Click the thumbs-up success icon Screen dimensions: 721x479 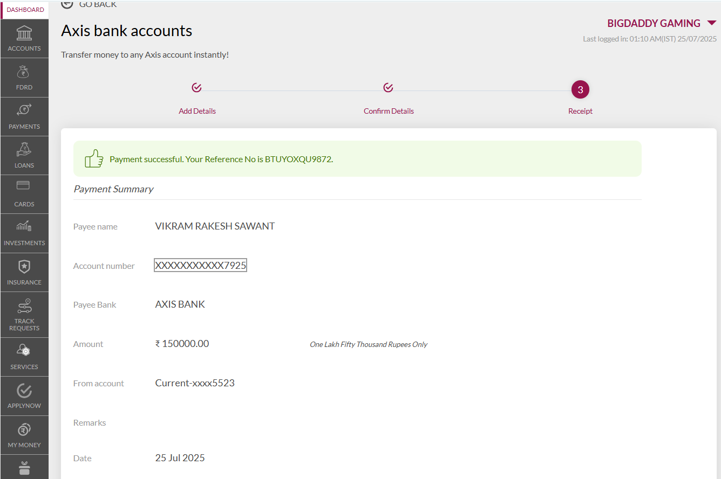coord(94,158)
